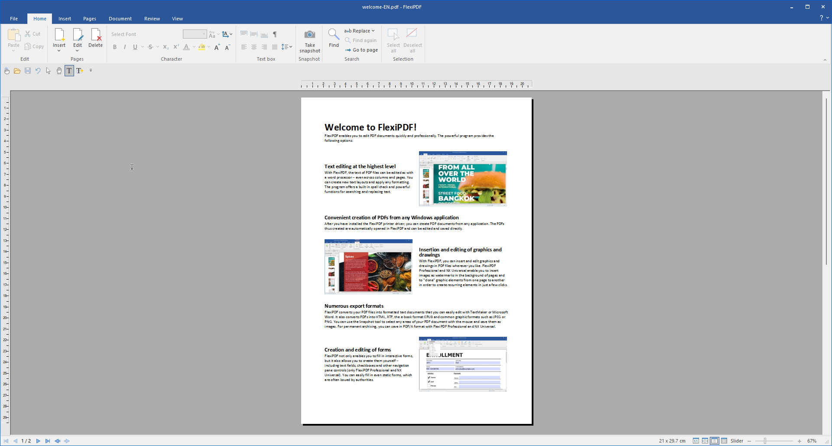Click the add text tool with plus
The image size is (832, 446).
(80, 71)
